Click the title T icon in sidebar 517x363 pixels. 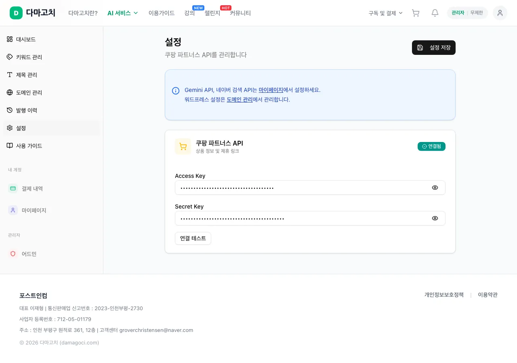pyautogui.click(x=10, y=75)
